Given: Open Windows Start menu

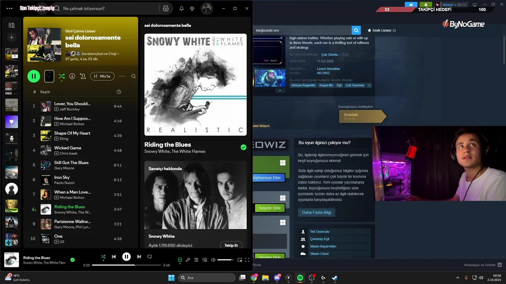Looking at the screenshot, I should tap(171, 278).
